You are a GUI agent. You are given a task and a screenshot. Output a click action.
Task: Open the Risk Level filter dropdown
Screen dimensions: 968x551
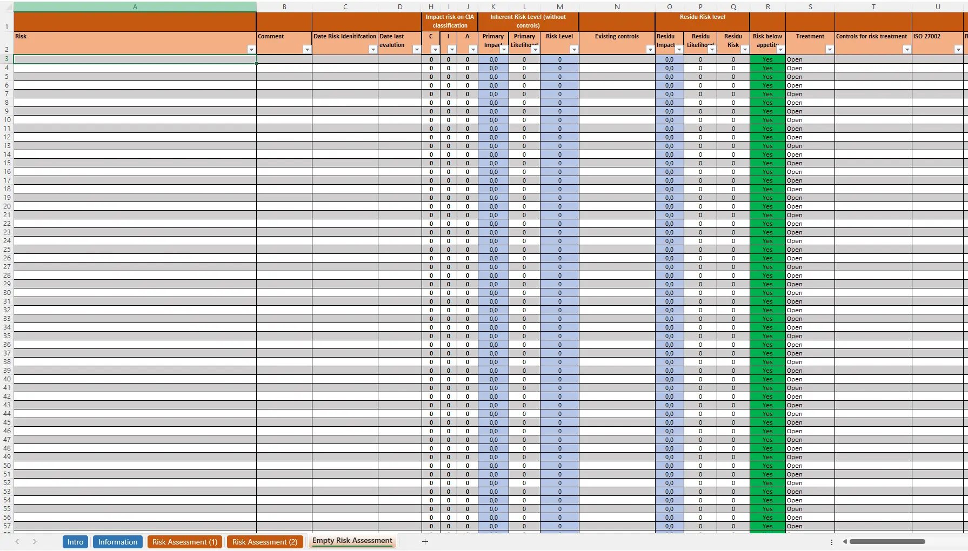click(573, 49)
